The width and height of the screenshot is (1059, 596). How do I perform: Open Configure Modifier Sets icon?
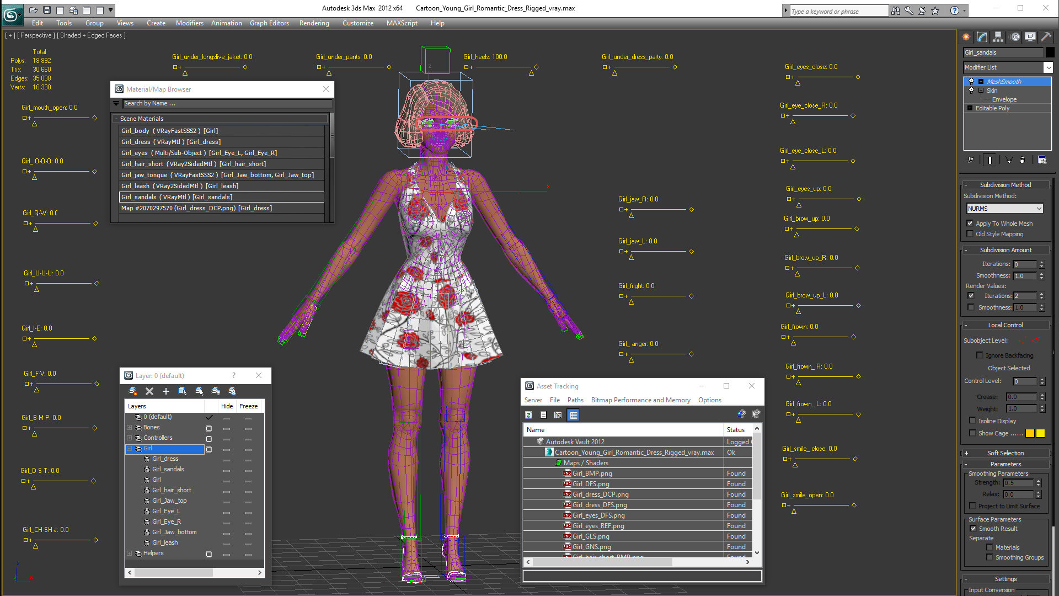[1042, 160]
